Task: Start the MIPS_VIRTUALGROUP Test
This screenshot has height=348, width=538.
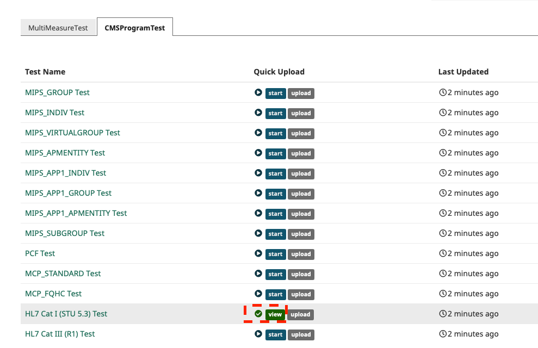Action: [x=275, y=133]
